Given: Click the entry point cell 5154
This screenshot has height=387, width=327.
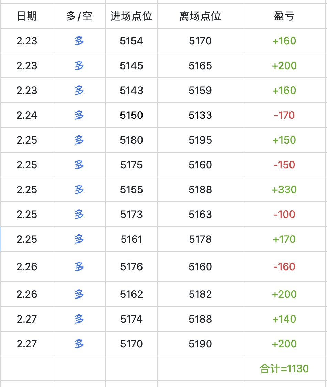Looking at the screenshot, I should click(131, 41).
